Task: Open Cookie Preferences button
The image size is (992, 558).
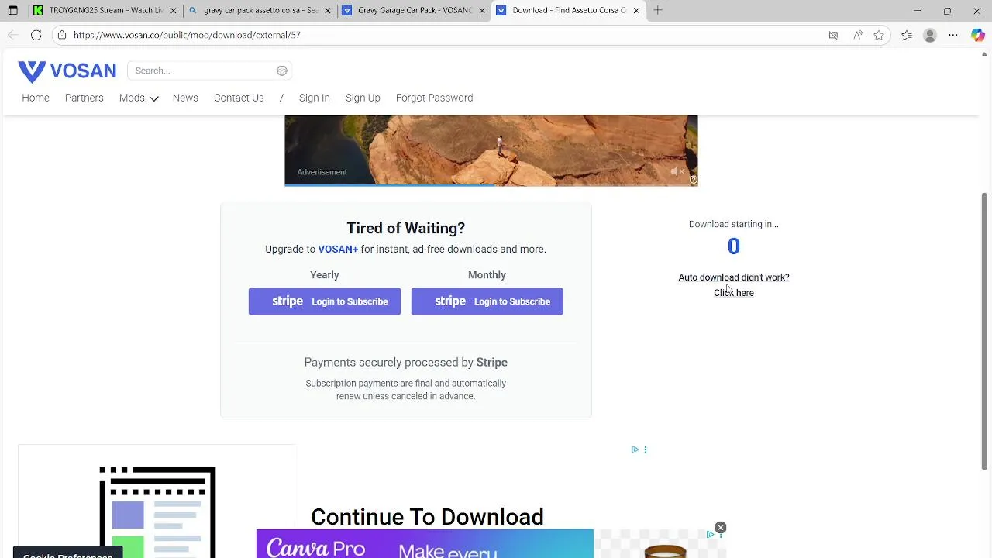Action: [x=67, y=553]
